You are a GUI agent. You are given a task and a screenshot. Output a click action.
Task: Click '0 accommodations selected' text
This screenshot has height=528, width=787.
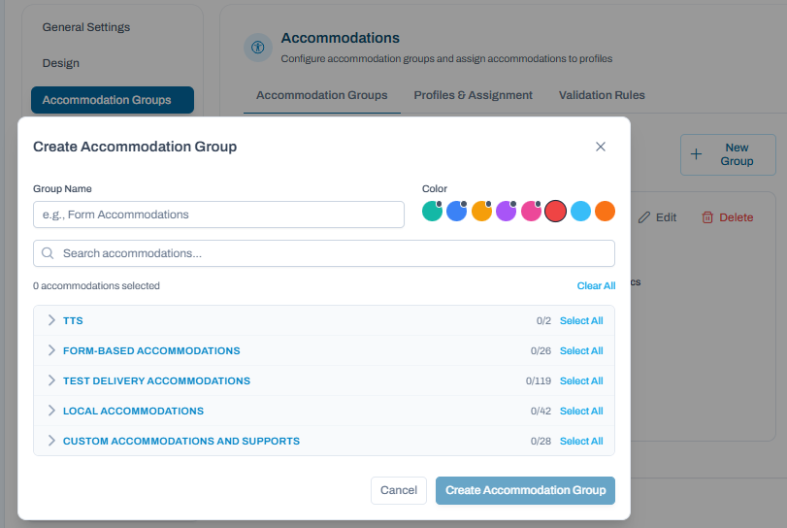(96, 285)
